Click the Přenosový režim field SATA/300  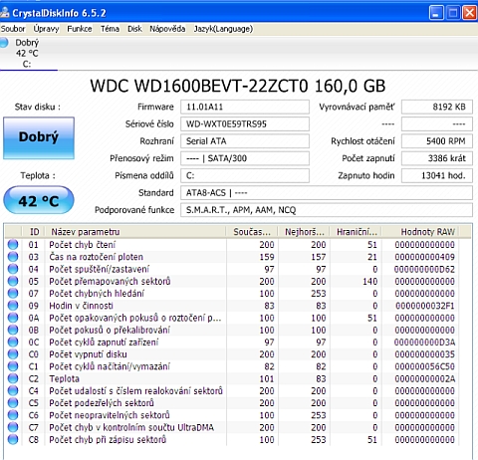(245, 158)
